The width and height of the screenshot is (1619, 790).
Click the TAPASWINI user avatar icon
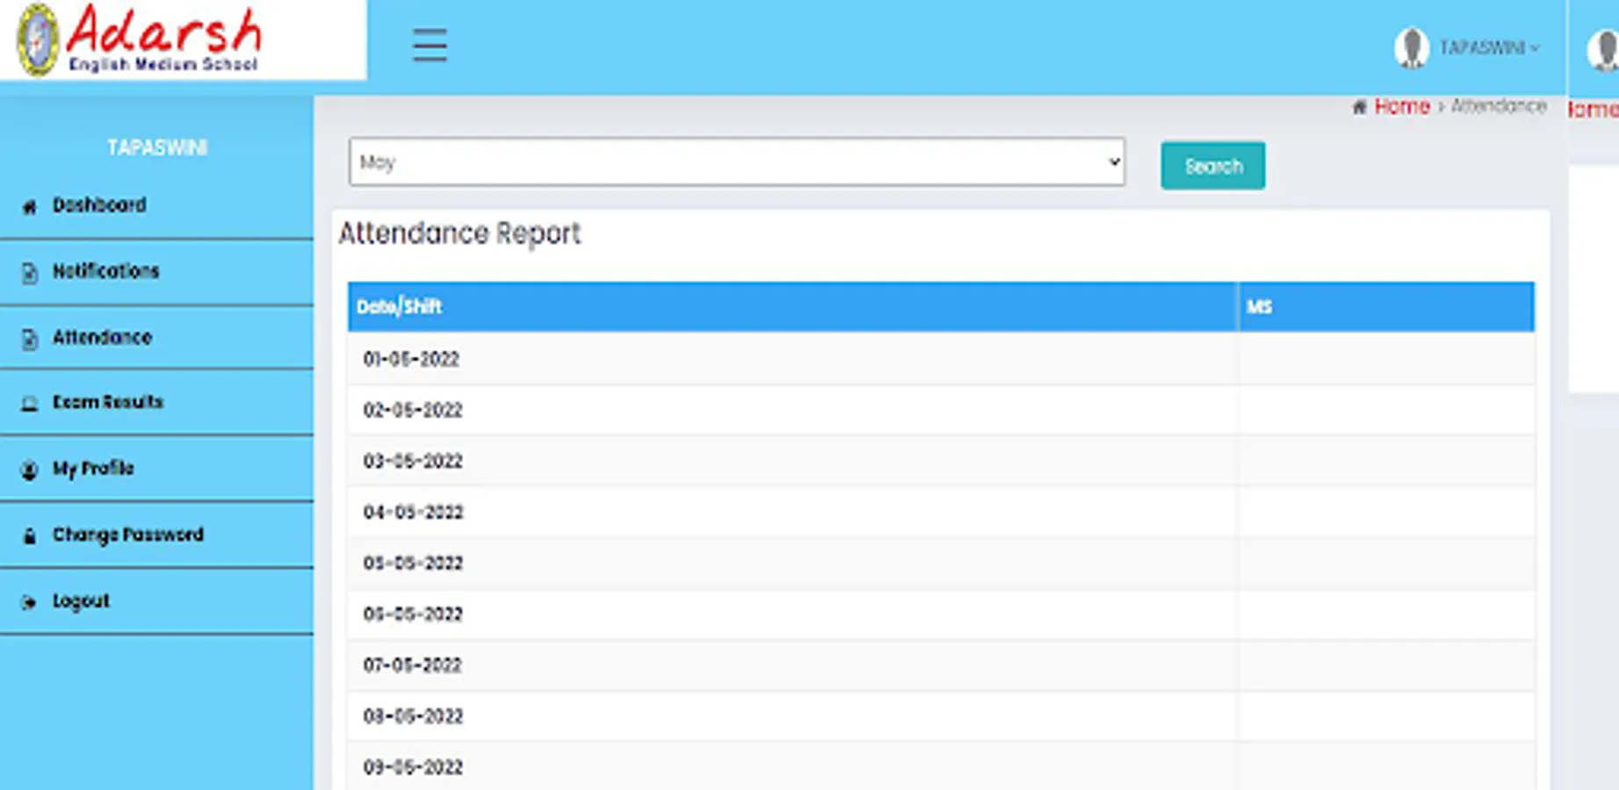(x=1411, y=47)
